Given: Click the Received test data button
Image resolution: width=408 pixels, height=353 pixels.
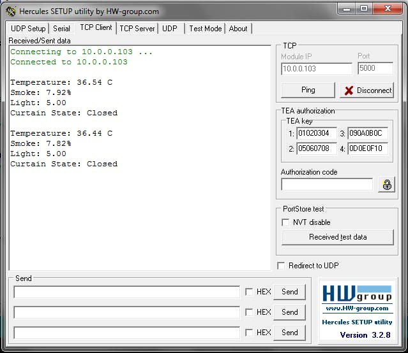Looking at the screenshot, I should click(x=338, y=237).
